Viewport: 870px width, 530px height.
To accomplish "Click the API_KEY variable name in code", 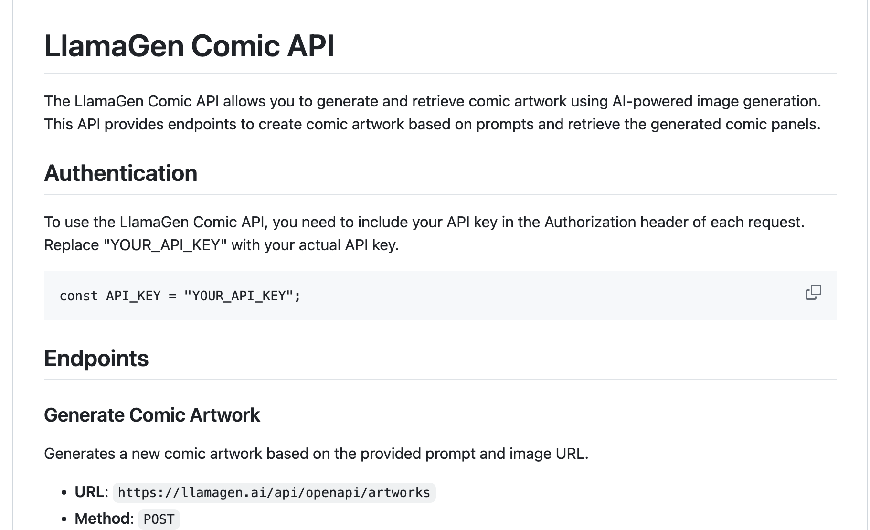I will [133, 296].
